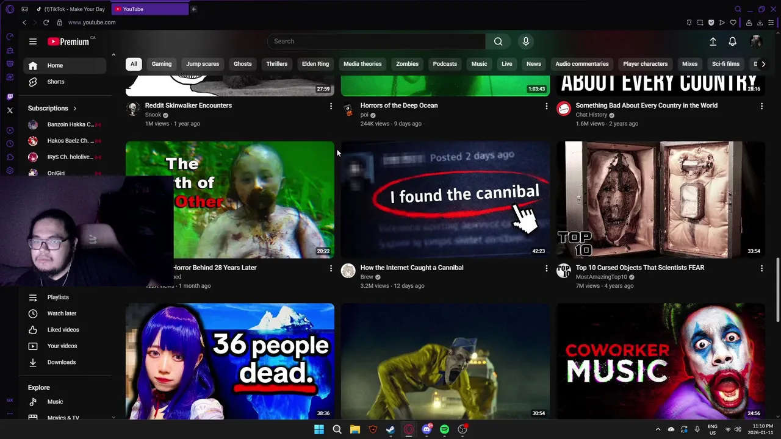The height and width of the screenshot is (439, 781).
Task: Start voice search with the microphone
Action: point(526,41)
